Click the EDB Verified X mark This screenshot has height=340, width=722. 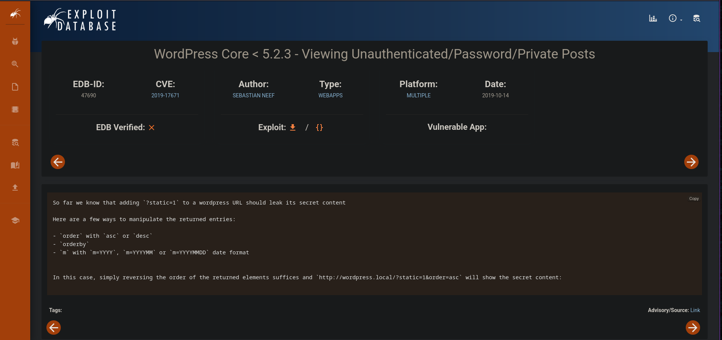152,128
